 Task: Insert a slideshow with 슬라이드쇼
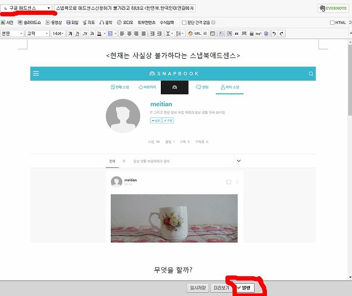[x=29, y=22]
